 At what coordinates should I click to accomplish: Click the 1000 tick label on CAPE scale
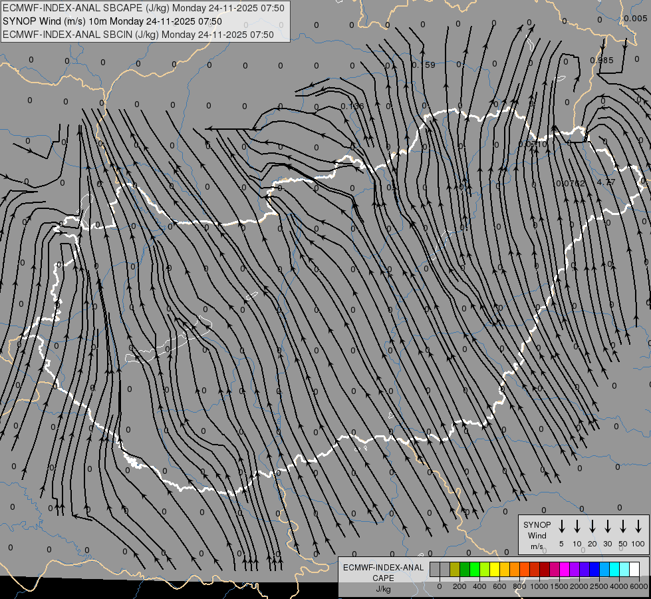[539, 586]
